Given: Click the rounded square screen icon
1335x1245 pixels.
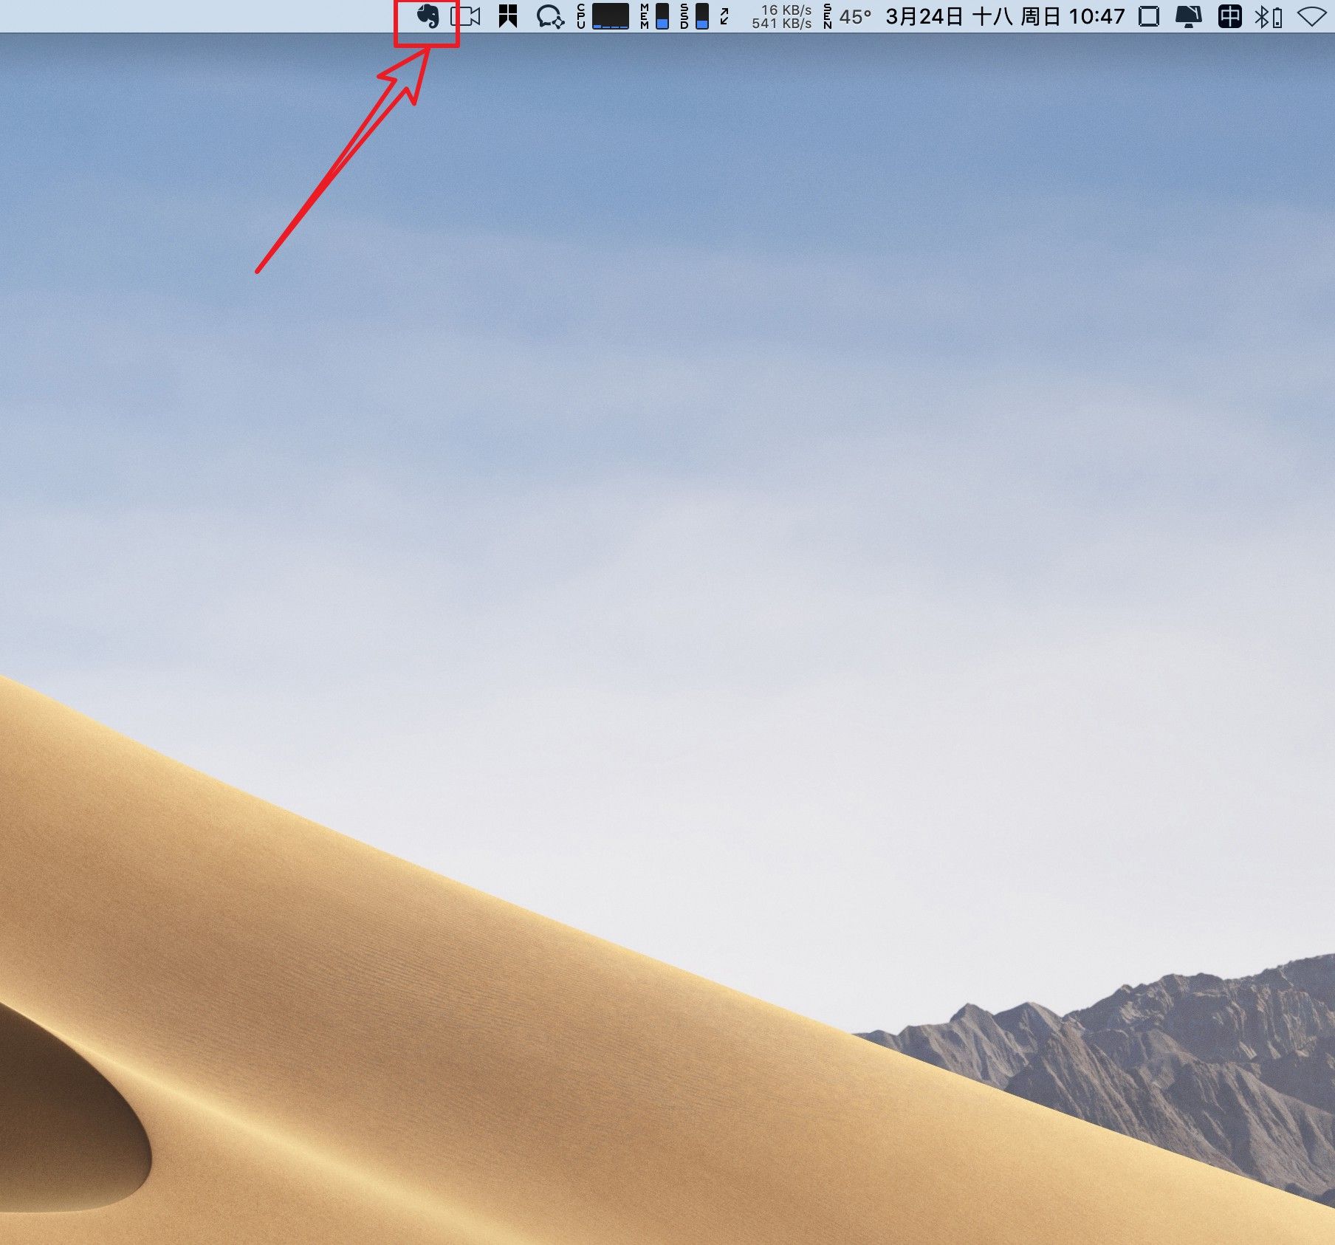Looking at the screenshot, I should point(1149,16).
